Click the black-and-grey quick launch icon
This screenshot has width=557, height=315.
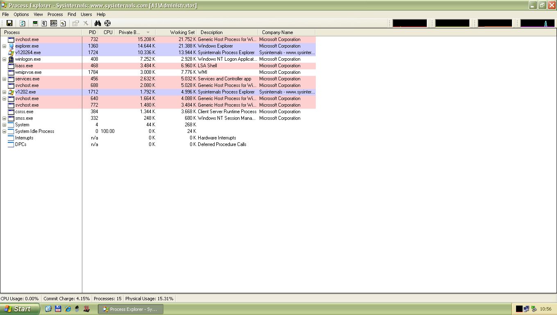coord(77,309)
